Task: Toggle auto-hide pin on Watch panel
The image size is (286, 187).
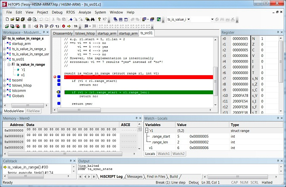Action: coord(278,118)
